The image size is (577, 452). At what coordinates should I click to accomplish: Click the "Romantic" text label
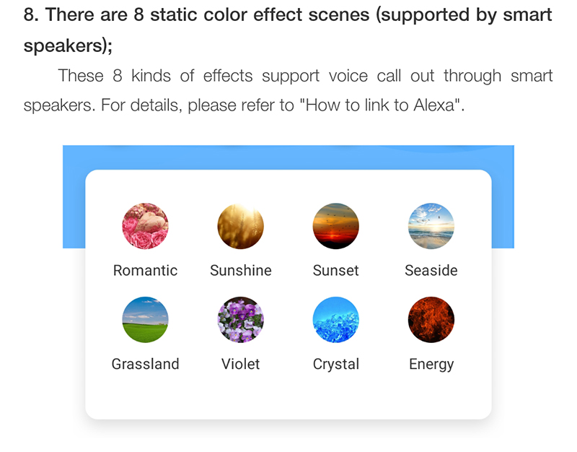coord(146,270)
